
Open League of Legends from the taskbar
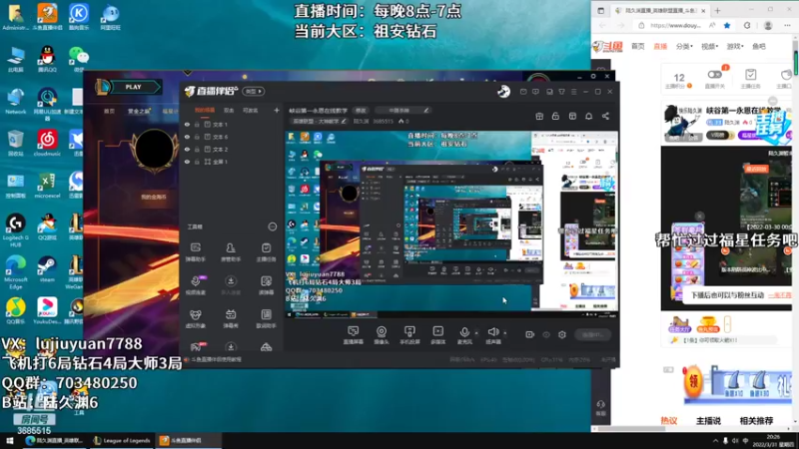pyautogui.click(x=122, y=440)
